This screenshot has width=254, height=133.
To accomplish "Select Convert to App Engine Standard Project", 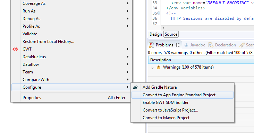I will (x=183, y=95).
